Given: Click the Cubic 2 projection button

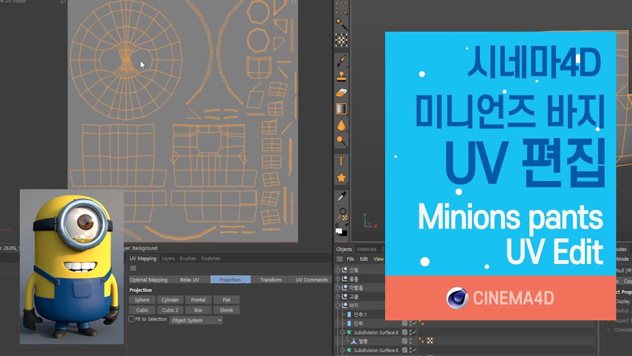Looking at the screenshot, I should pyautogui.click(x=170, y=310).
